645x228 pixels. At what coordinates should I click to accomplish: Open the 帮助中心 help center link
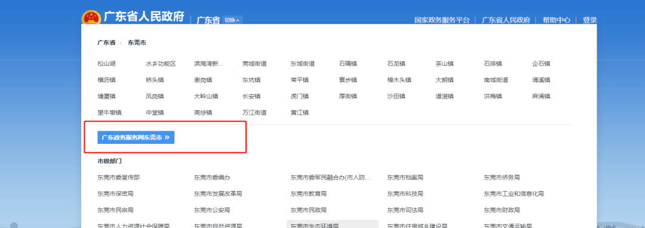point(556,20)
